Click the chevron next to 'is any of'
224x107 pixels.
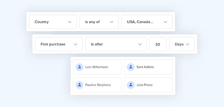pyautogui.click(x=111, y=22)
